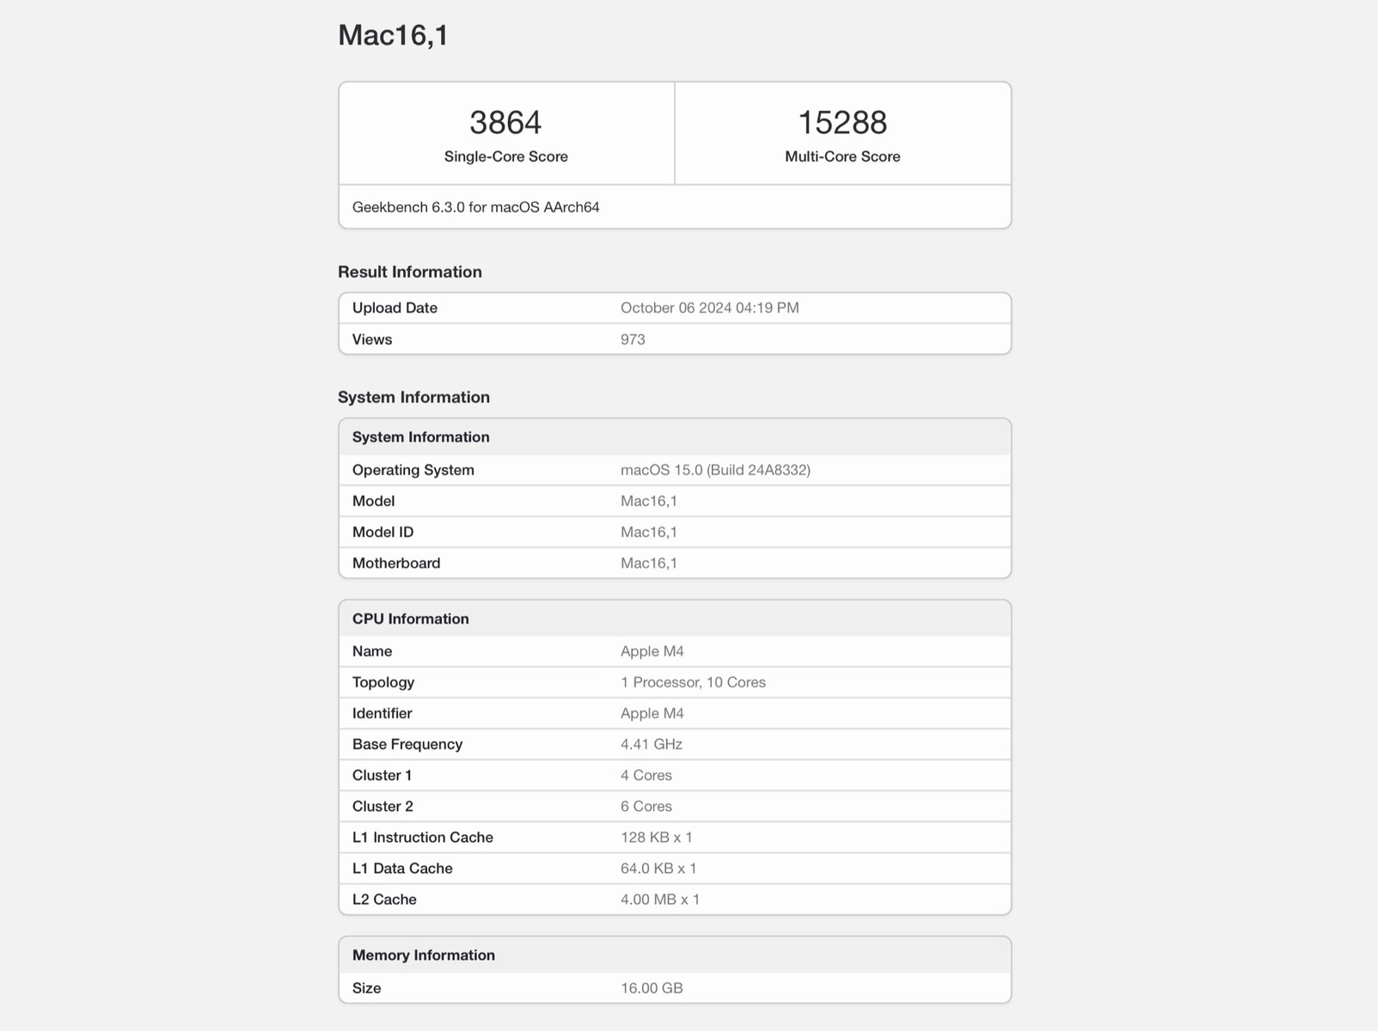Screen dimensions: 1378x1031
Task: Select the 16.00 GB memory value
Action: tap(652, 988)
